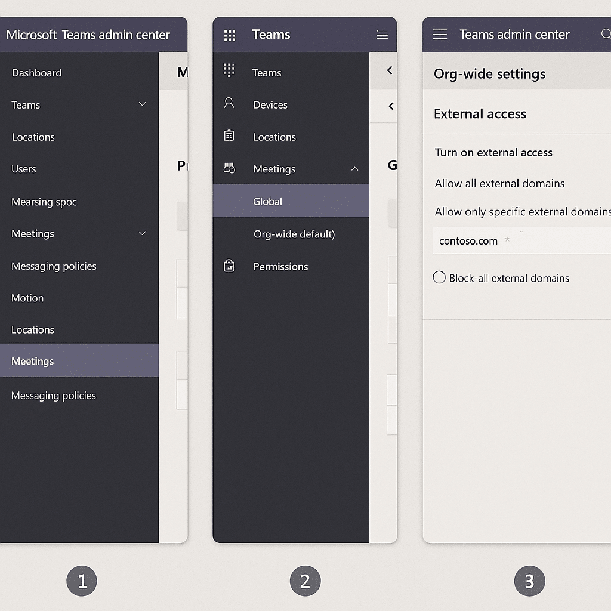Click the Meetings icon in panel 2 sidebar
The image size is (611, 611).
[229, 168]
